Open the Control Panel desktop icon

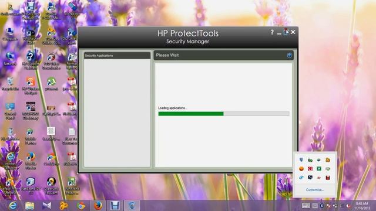[x=10, y=111]
